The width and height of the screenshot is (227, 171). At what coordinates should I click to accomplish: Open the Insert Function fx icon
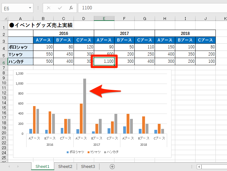coord(71,8)
